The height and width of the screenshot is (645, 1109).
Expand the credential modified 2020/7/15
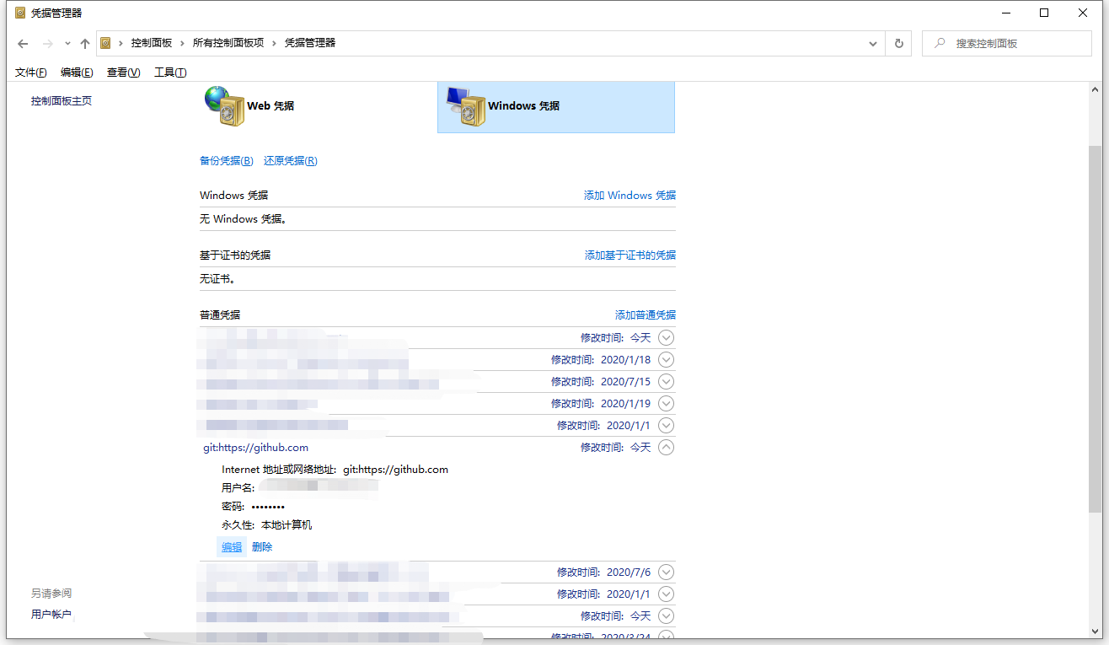point(666,382)
